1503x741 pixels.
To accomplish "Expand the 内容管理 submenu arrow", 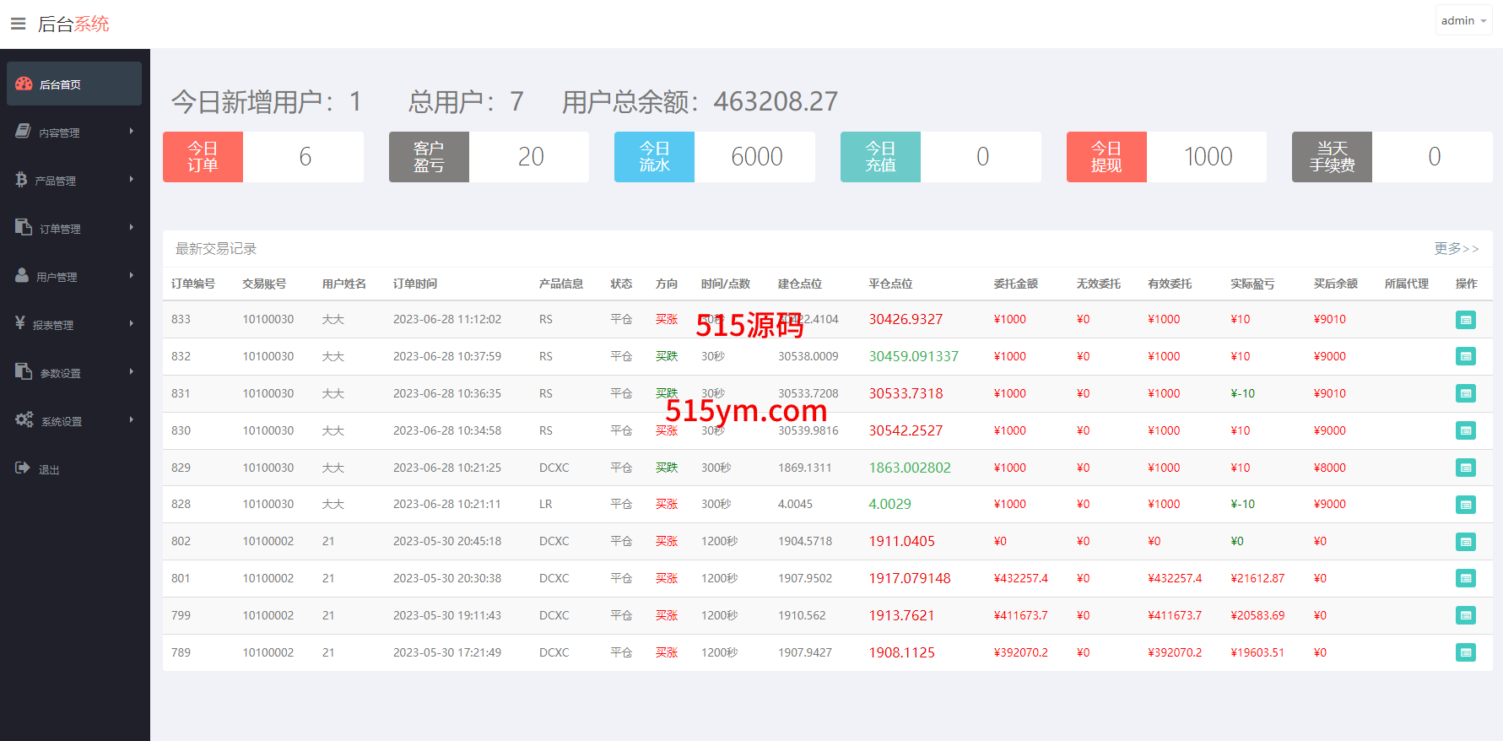I will tap(132, 131).
